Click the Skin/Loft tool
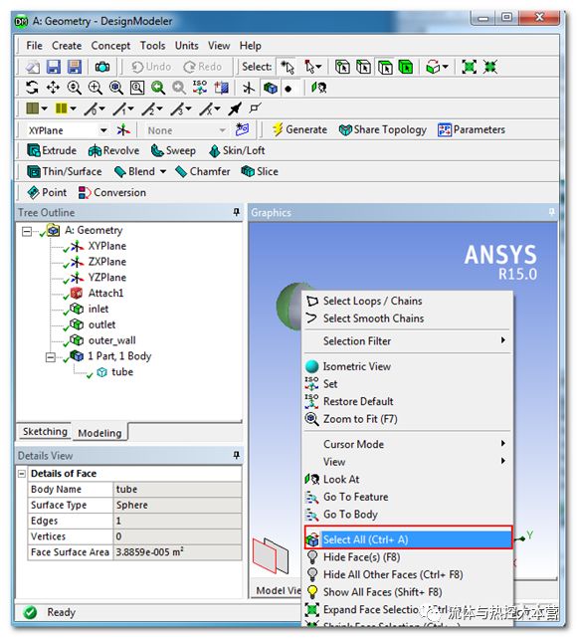Image resolution: width=577 pixels, height=638 pixels. 237,151
